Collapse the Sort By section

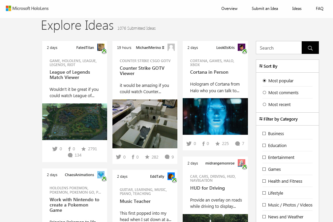point(288,66)
